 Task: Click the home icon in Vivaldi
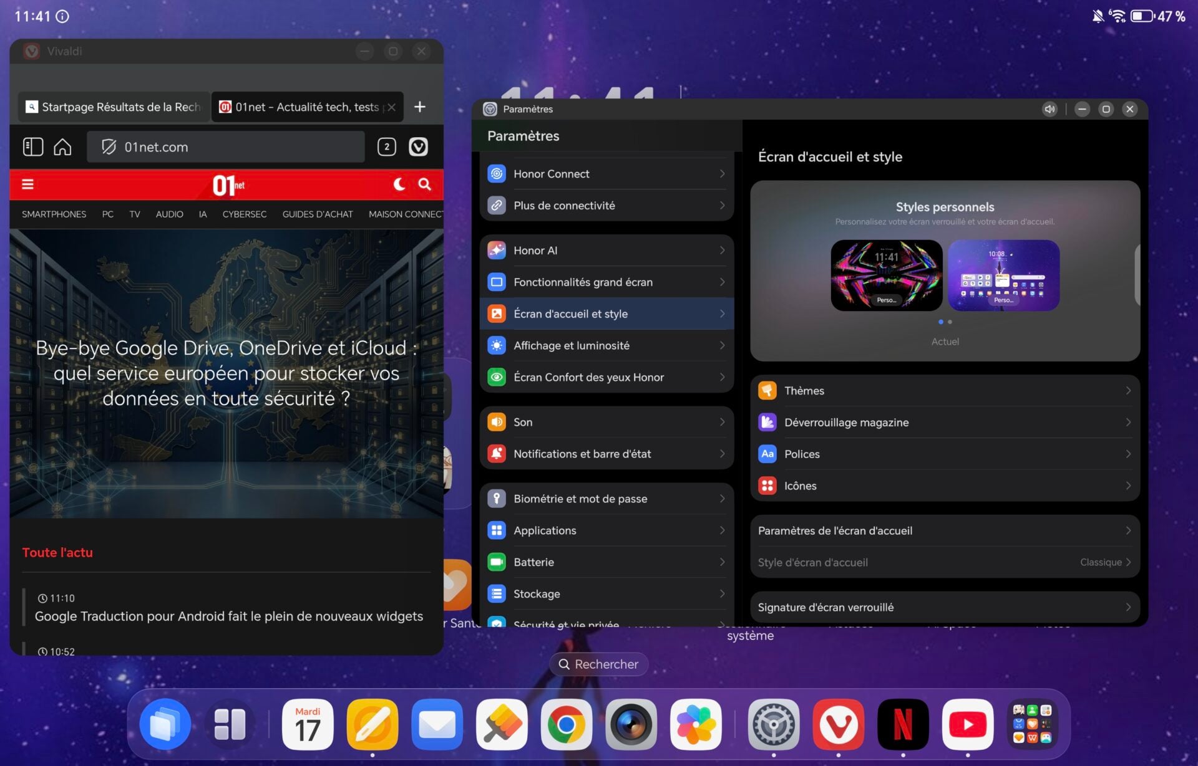coord(62,147)
